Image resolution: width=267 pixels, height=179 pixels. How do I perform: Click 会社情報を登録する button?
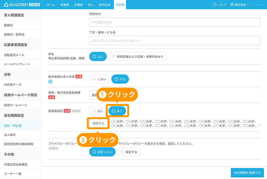coord(247,173)
